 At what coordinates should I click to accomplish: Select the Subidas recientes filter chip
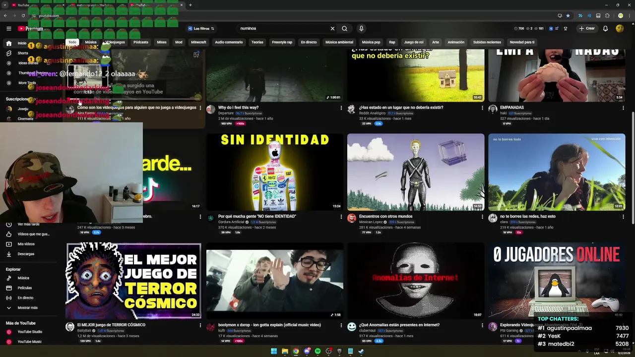coord(487,42)
